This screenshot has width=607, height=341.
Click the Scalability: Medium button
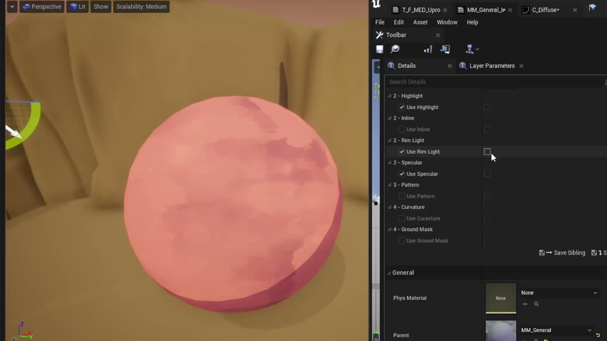click(141, 6)
